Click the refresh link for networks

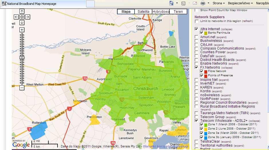click(247, 21)
